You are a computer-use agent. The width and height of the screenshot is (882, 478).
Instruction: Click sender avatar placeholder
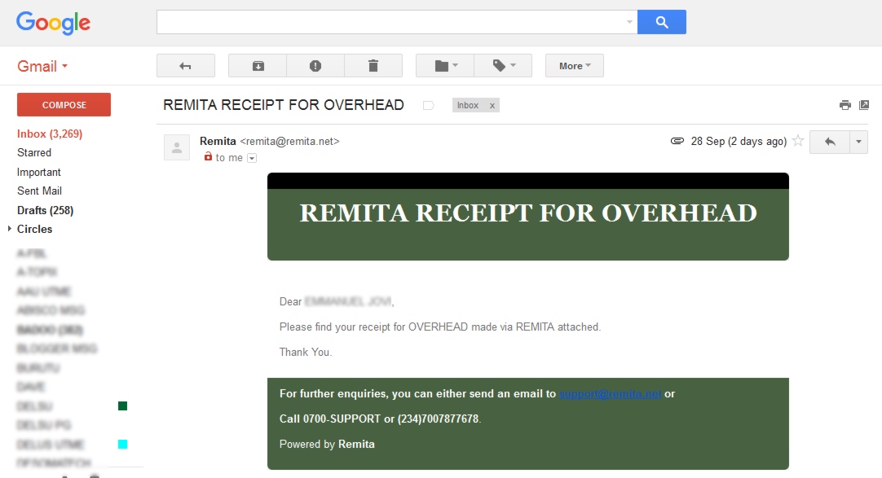click(x=177, y=147)
